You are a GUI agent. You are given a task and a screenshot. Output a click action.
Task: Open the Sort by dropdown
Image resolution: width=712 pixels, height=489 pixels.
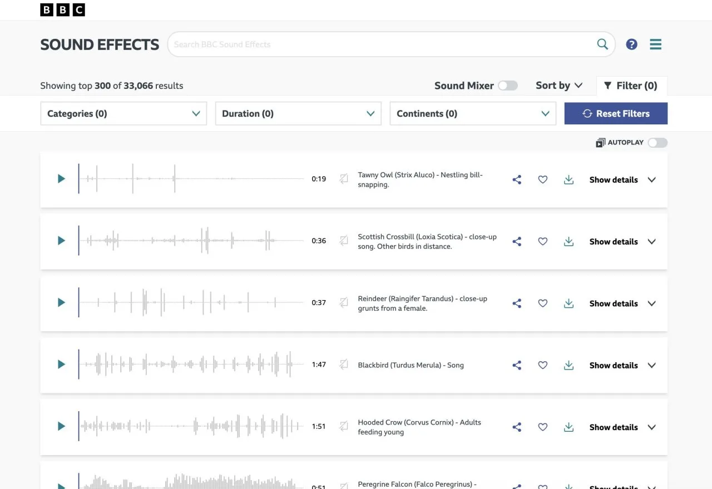click(559, 86)
